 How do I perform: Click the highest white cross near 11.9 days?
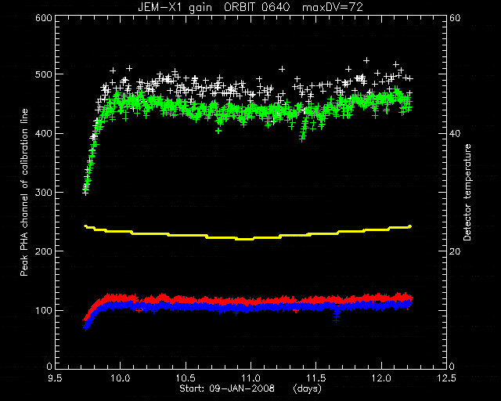pos(366,60)
